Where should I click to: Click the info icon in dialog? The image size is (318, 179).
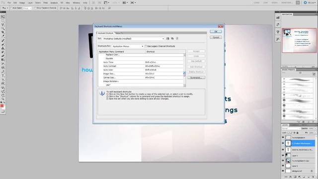click(102, 93)
